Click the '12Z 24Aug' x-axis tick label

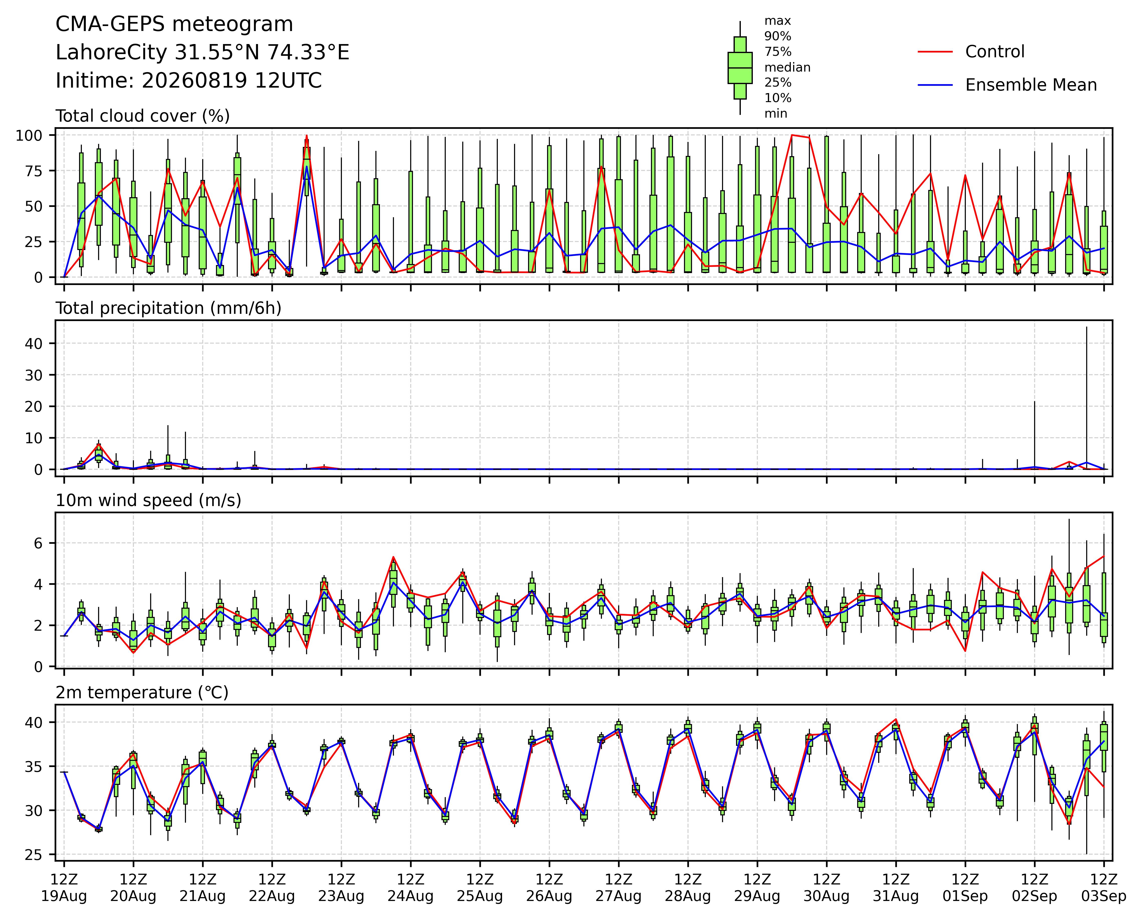[x=410, y=888]
